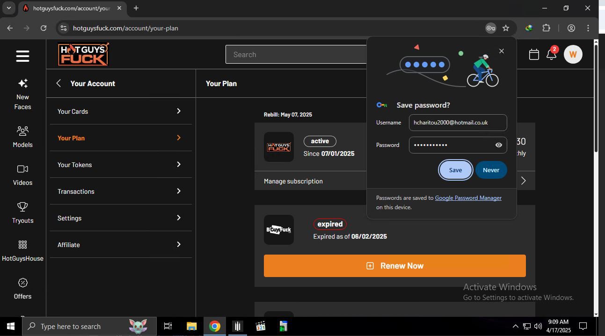Click the browser back arrow
The image size is (605, 336).
[10, 28]
